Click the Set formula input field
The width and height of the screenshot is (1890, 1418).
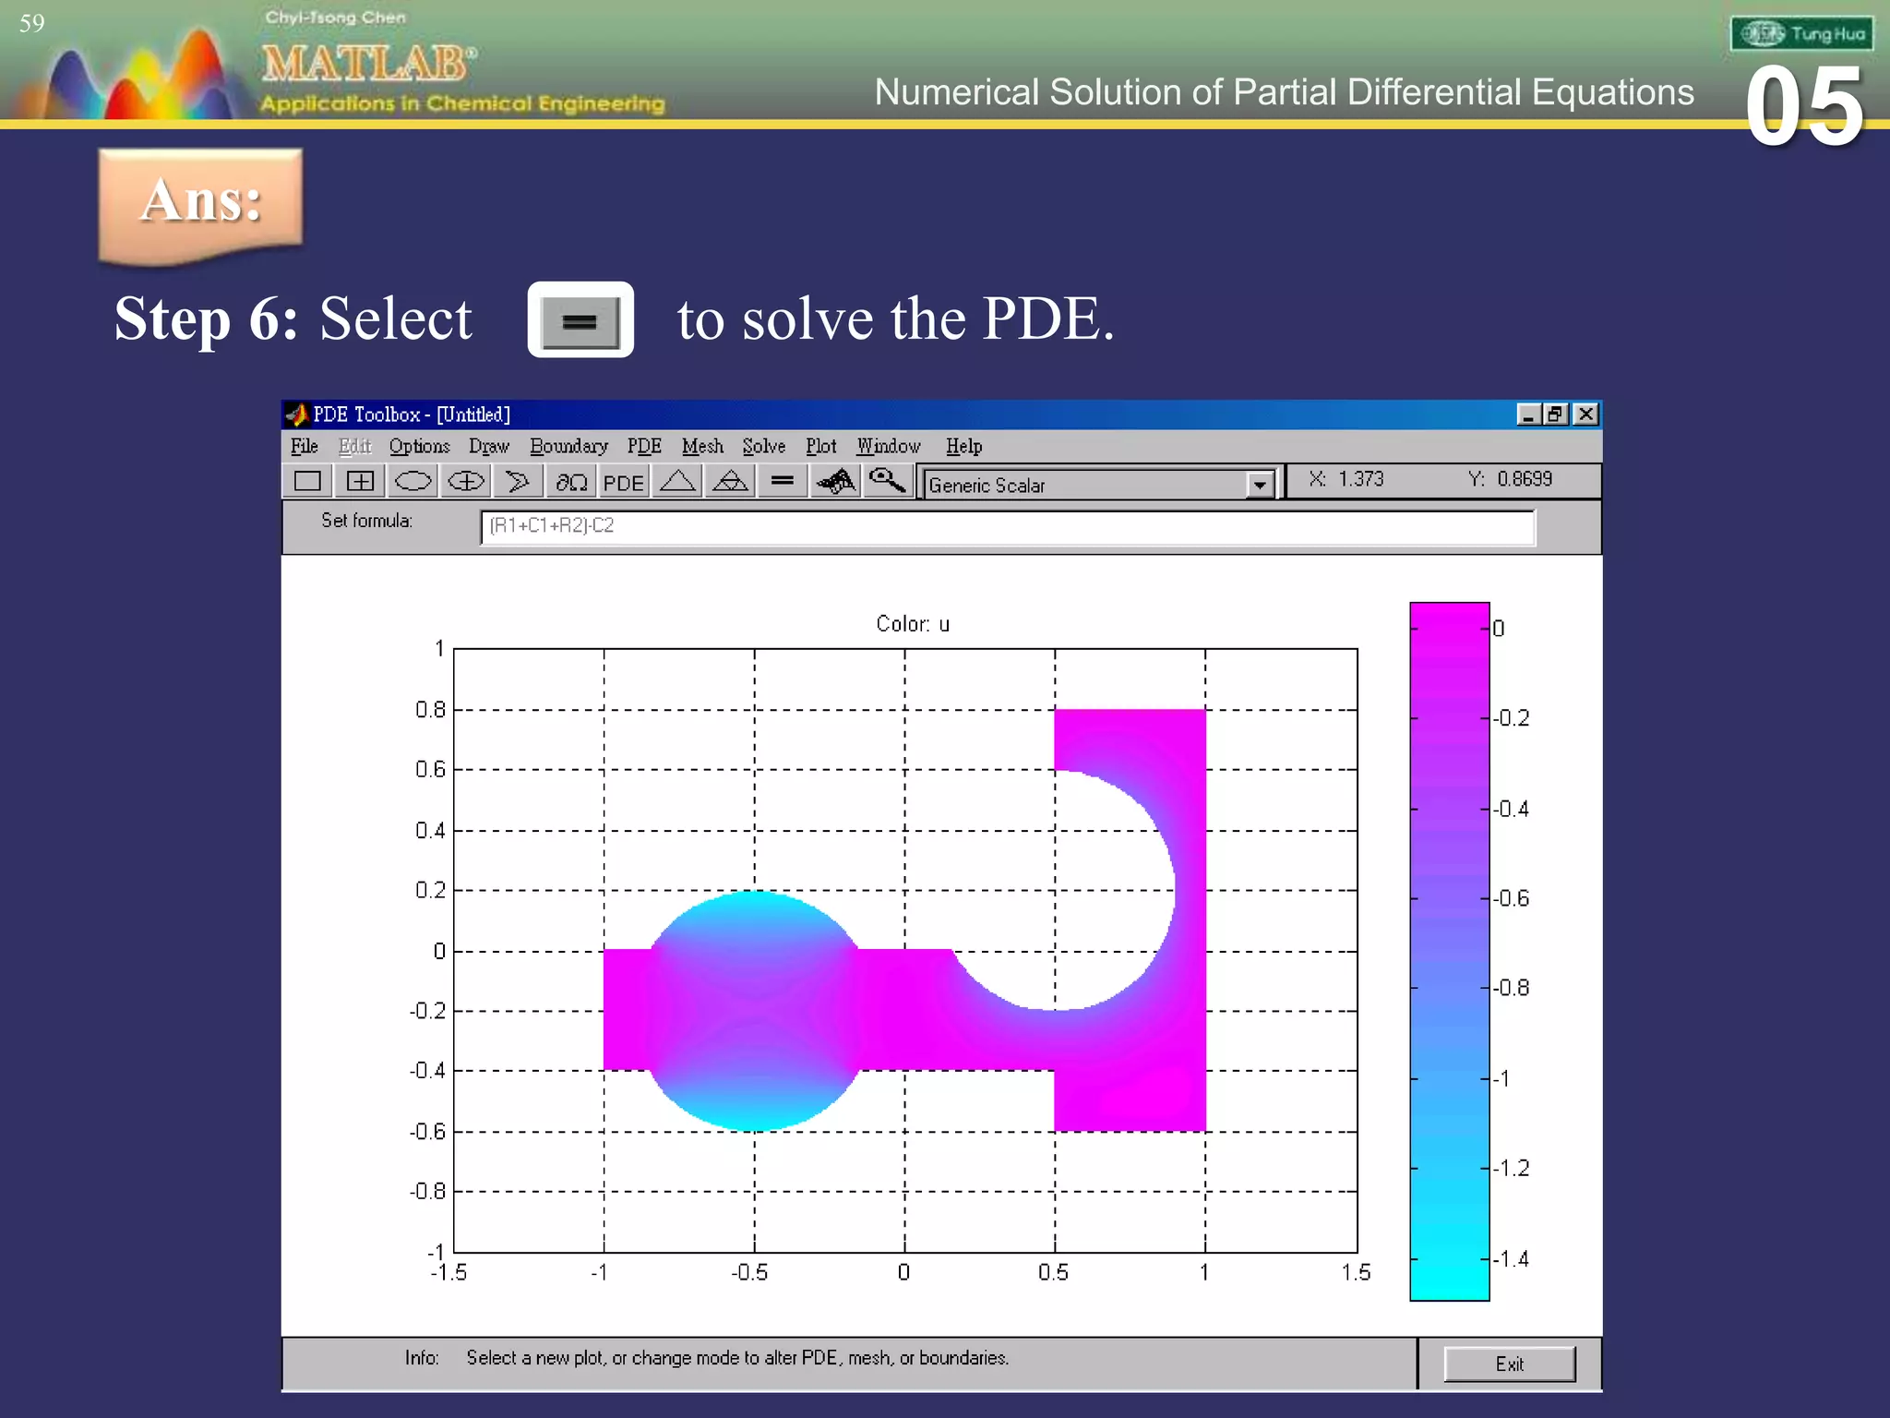[x=1008, y=527]
